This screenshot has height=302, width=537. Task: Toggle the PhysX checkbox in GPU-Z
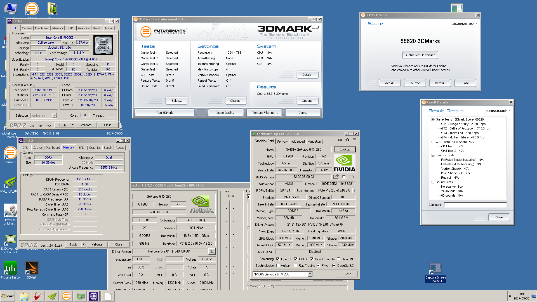(x=318, y=266)
